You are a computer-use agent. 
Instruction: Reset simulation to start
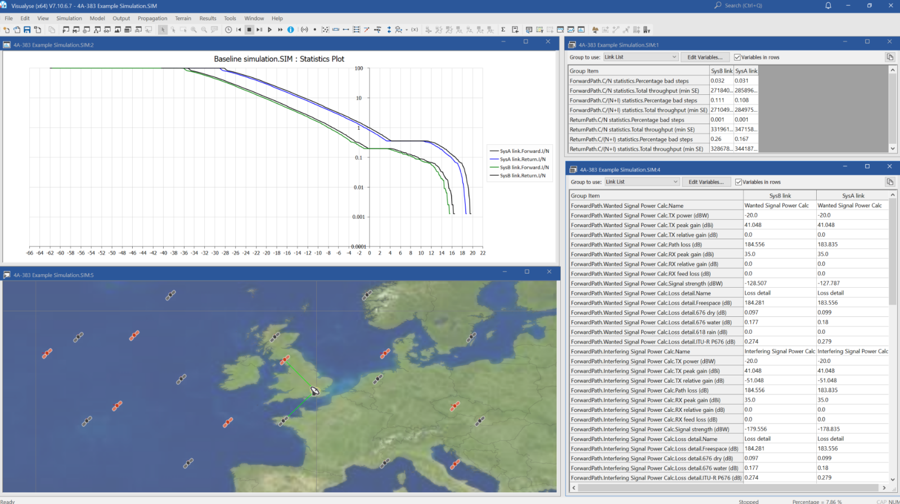coord(238,30)
